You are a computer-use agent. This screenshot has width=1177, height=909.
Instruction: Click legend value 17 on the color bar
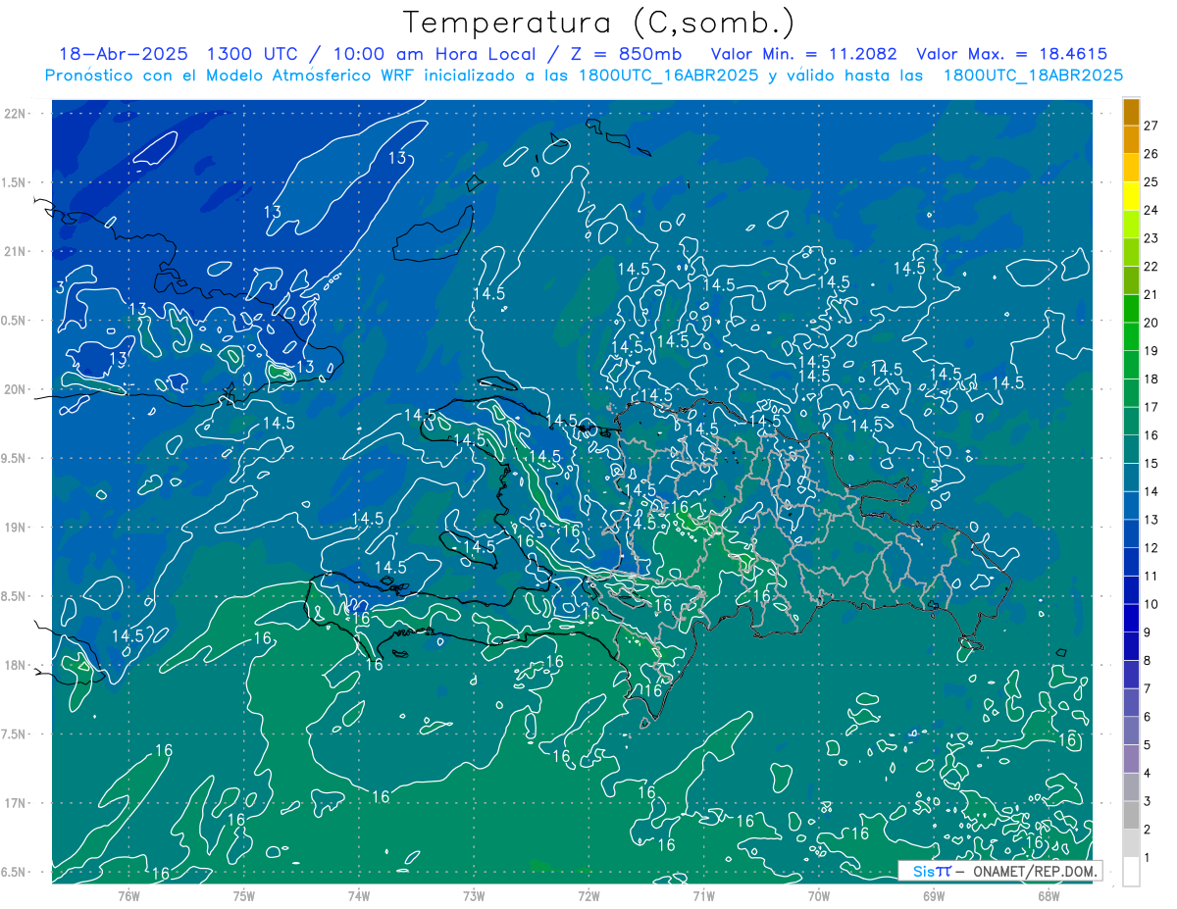click(1151, 407)
